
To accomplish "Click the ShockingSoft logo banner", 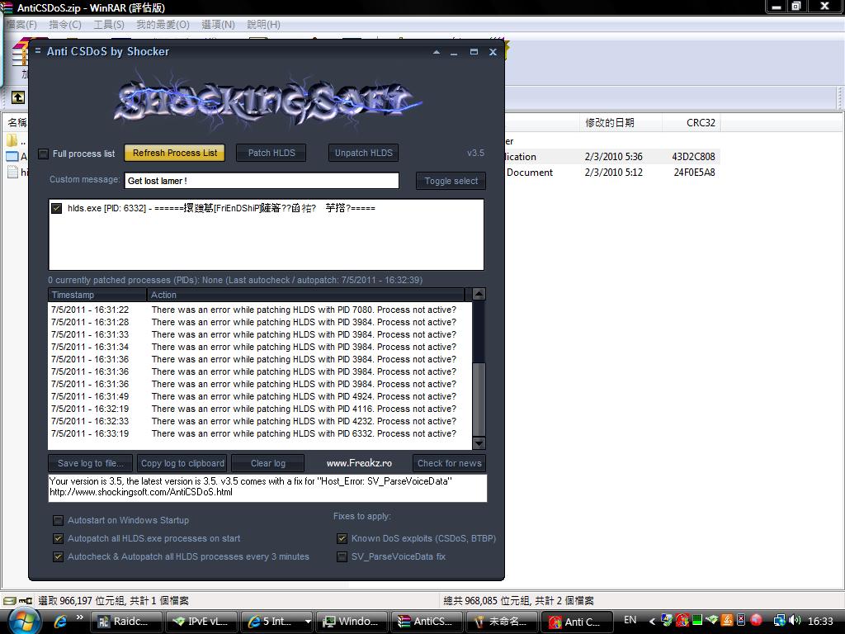I will [x=267, y=101].
